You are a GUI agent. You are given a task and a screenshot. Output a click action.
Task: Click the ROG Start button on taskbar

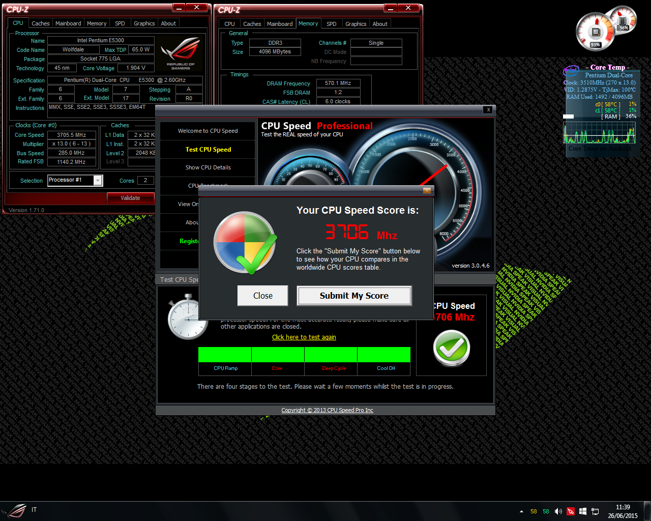(x=14, y=510)
